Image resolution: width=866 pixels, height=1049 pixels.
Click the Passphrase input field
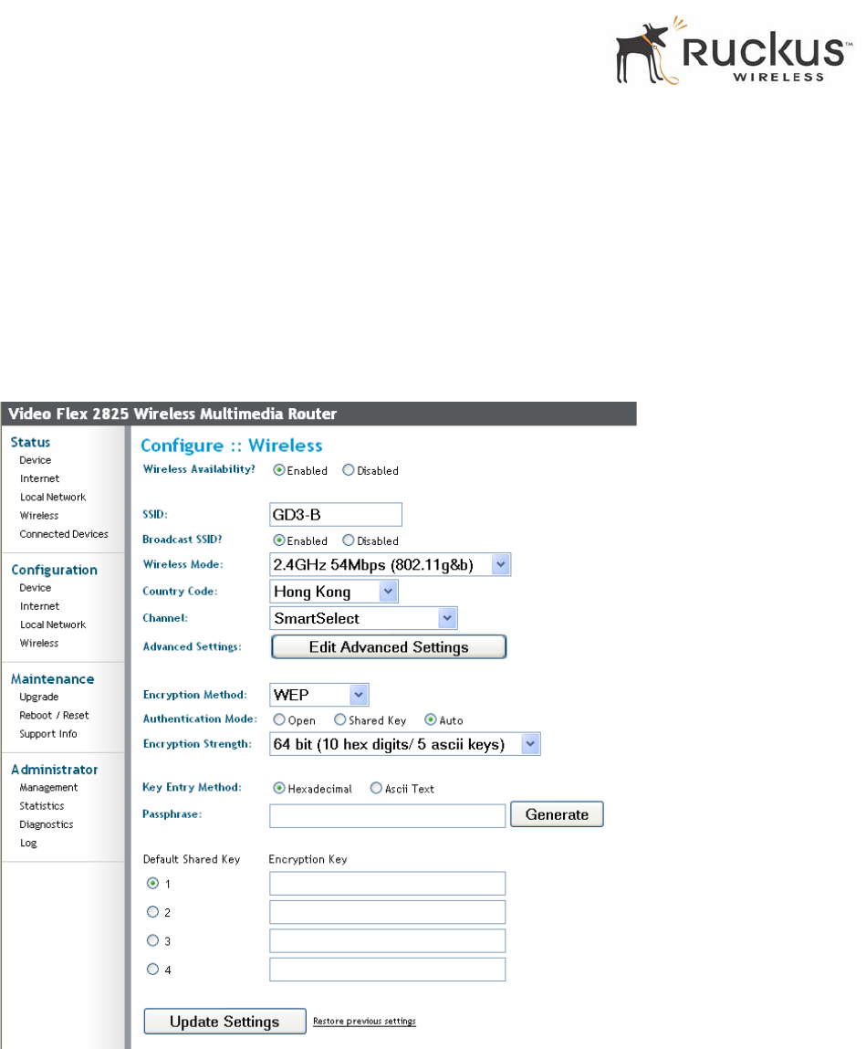387,815
